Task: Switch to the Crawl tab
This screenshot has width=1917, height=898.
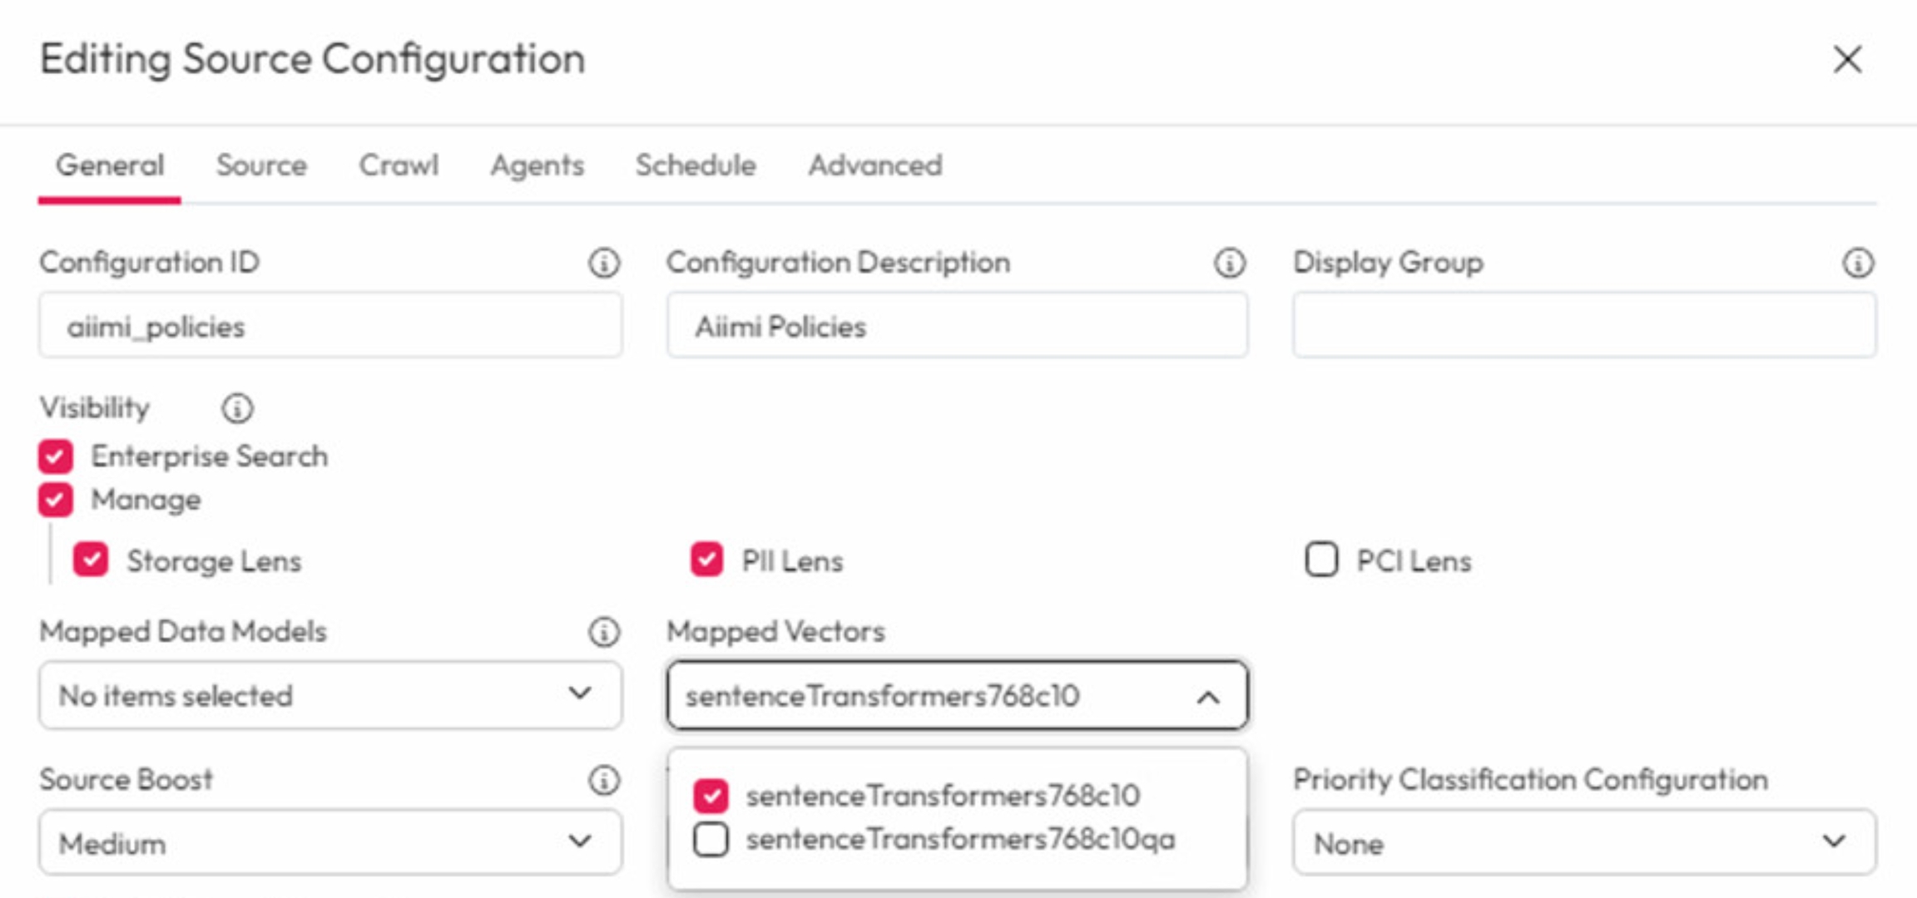Action: (399, 165)
